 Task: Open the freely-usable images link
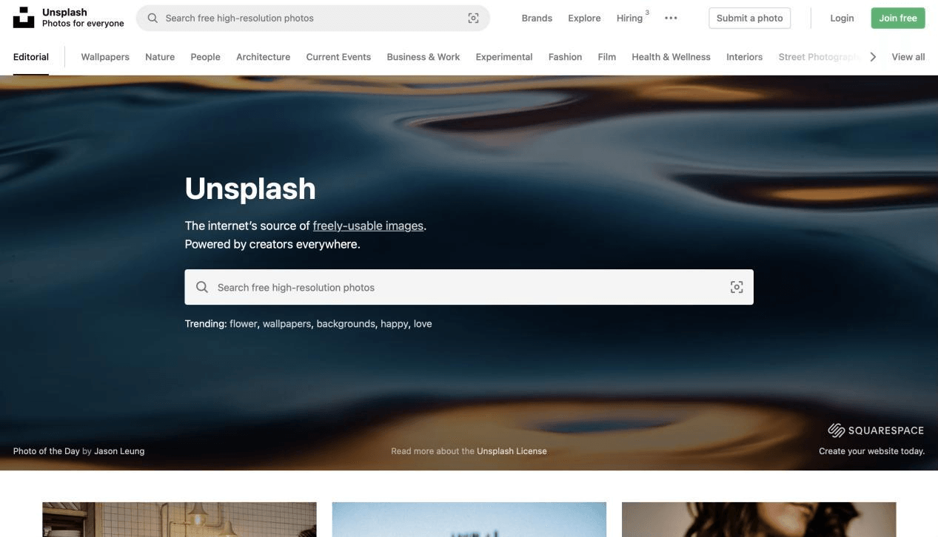pos(368,226)
